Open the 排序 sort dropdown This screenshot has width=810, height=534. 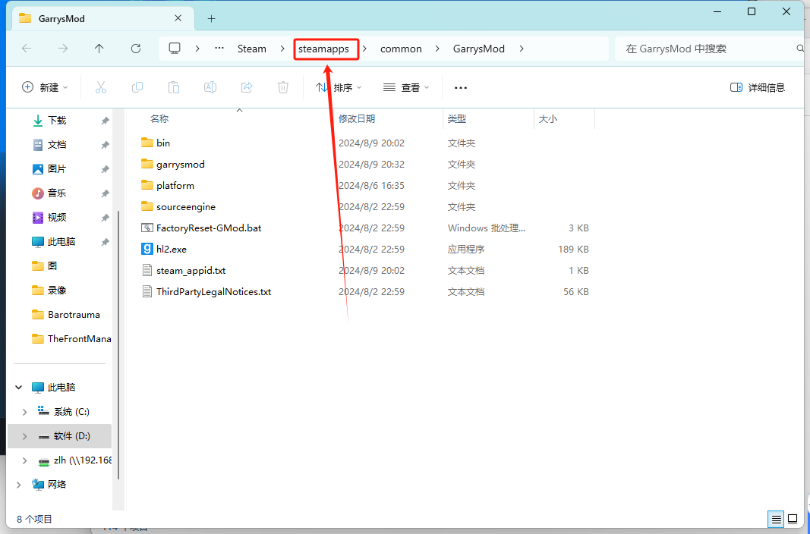[339, 87]
